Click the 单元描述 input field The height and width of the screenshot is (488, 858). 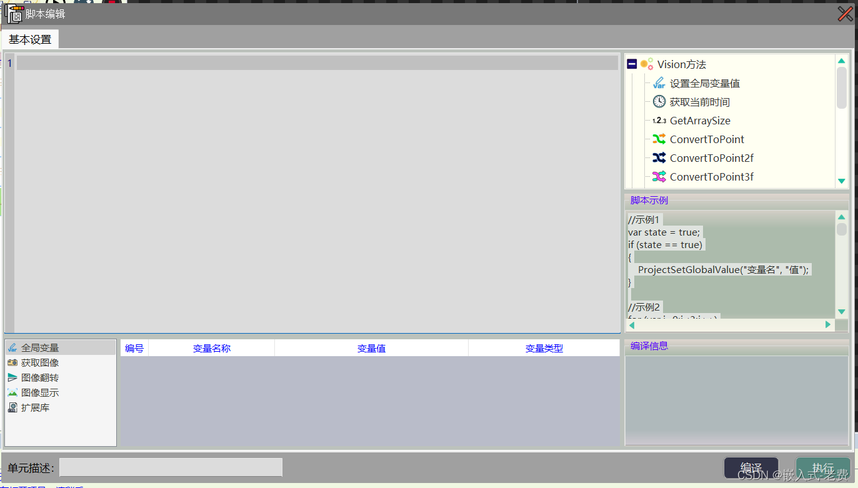click(x=171, y=467)
